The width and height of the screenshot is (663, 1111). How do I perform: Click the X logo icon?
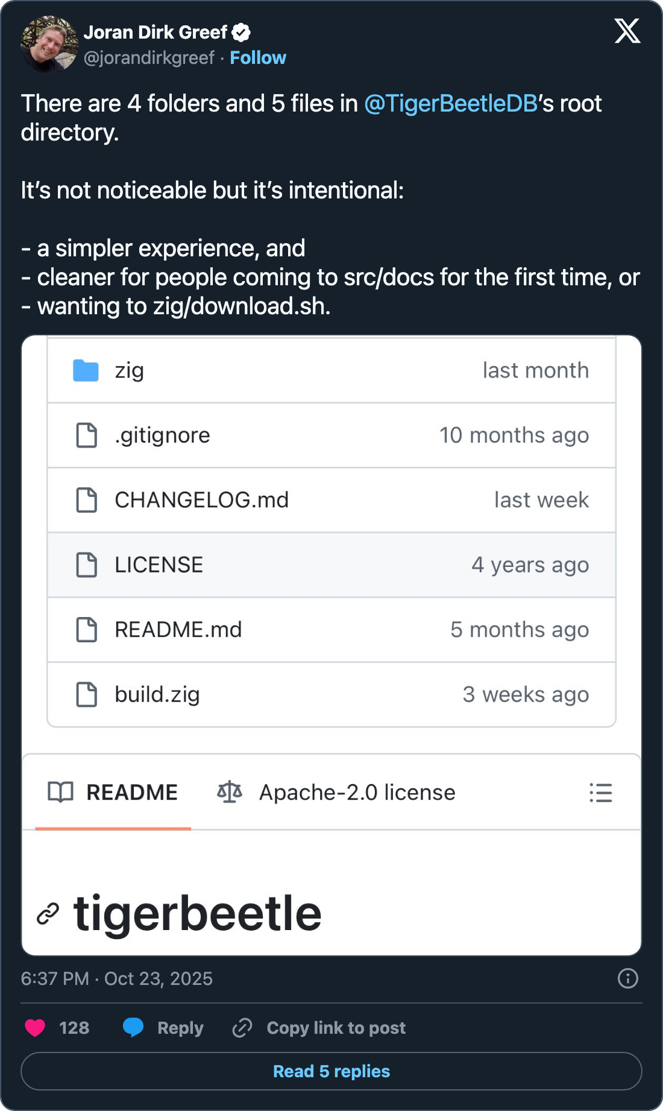[x=627, y=31]
